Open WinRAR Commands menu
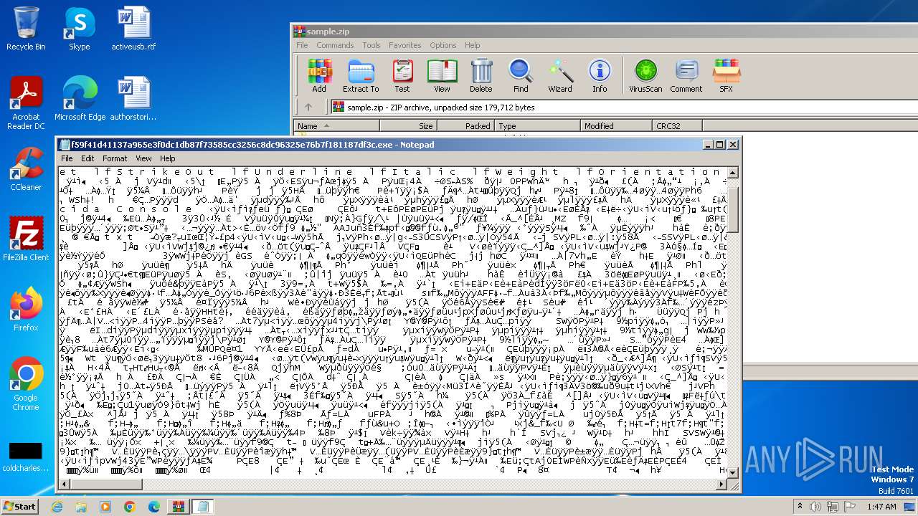The image size is (918, 516). coord(335,45)
